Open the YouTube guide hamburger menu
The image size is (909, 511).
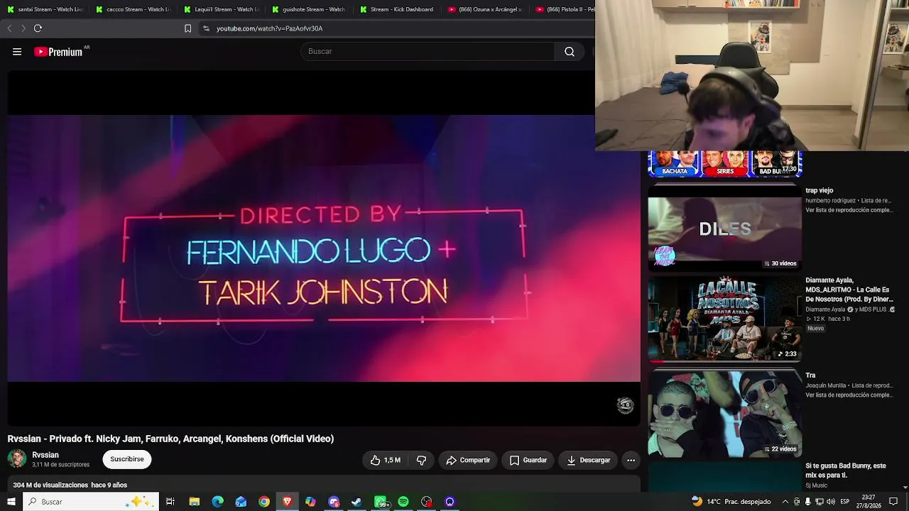point(17,52)
